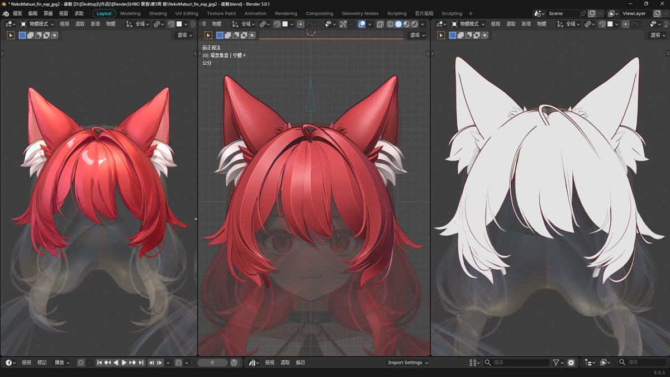Open the 視窗 menu

click(64, 13)
